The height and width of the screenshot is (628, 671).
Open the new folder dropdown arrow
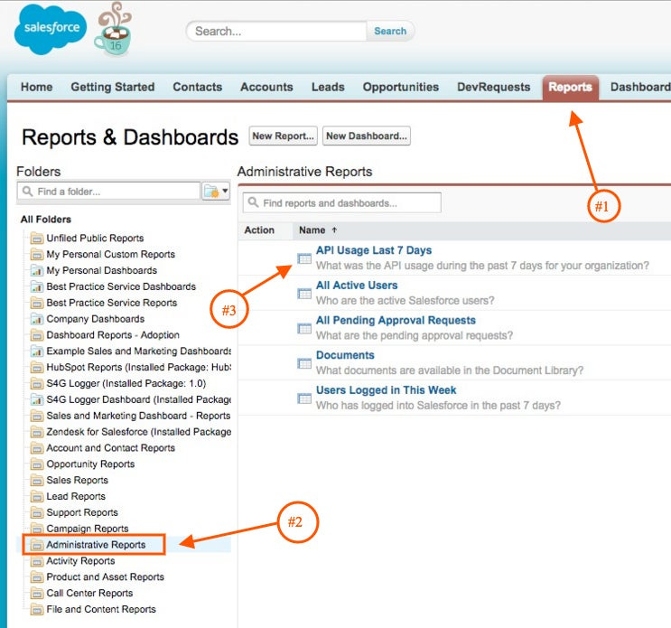pos(226,191)
